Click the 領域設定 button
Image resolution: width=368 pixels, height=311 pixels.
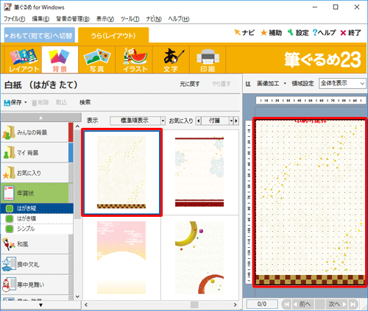302,84
